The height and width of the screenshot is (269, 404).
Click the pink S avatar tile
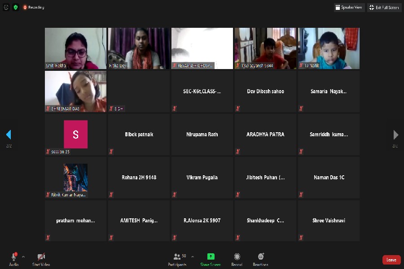point(75,134)
